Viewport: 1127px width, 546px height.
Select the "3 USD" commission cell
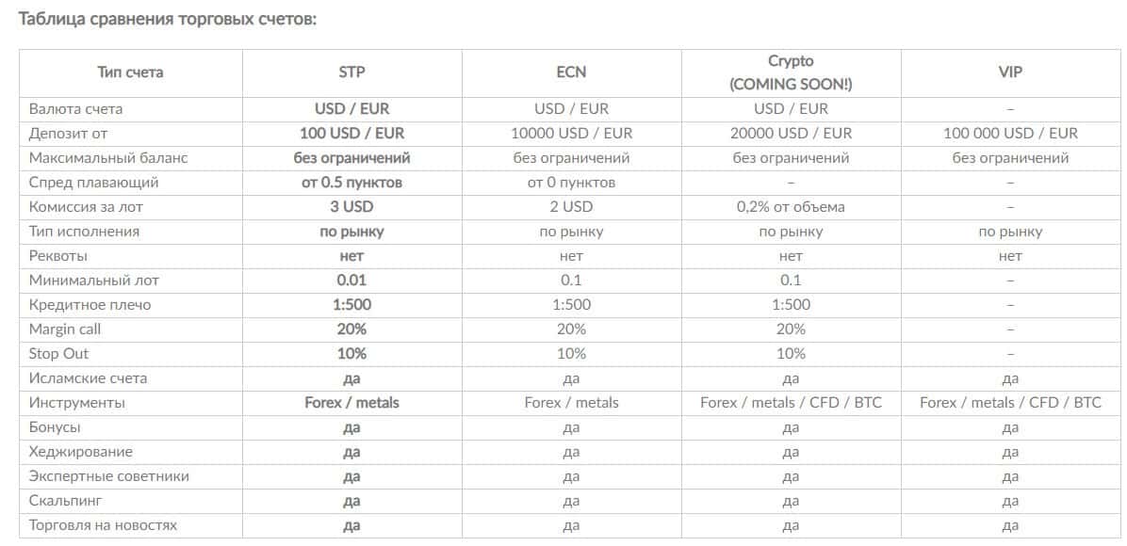(x=351, y=207)
